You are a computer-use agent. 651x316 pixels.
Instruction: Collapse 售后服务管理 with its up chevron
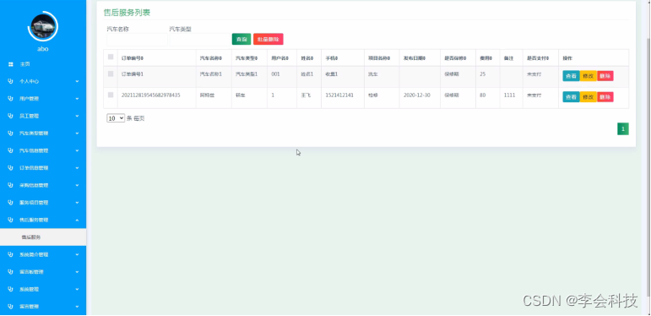click(77, 220)
